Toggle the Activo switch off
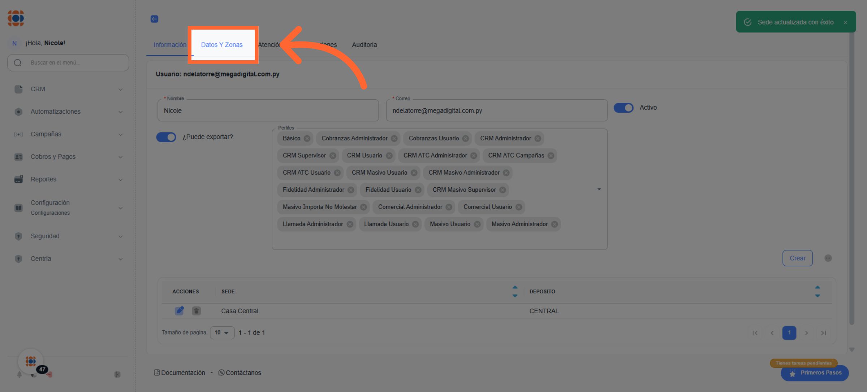Viewport: 867px width, 392px height. click(624, 108)
